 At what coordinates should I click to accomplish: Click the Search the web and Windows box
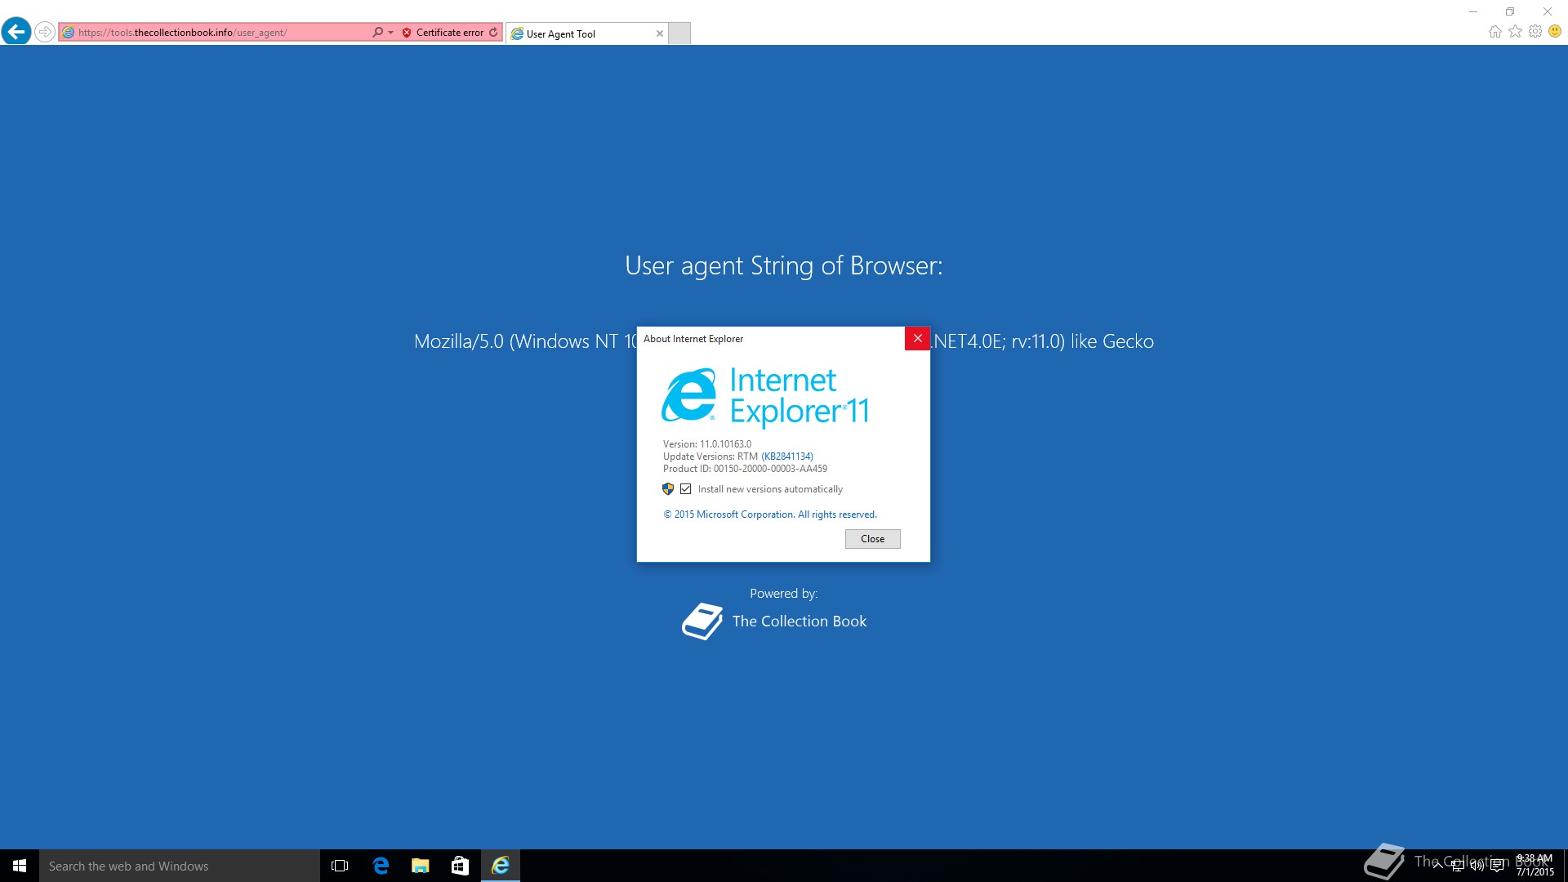[x=180, y=866]
